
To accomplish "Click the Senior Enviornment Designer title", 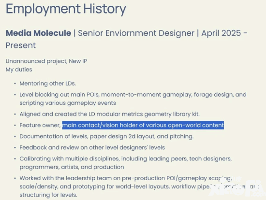I will click(136, 33).
